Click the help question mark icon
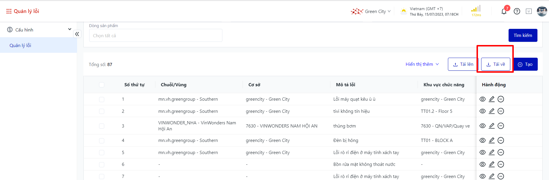Screen dimensions: 549x180 pyautogui.click(x=517, y=11)
